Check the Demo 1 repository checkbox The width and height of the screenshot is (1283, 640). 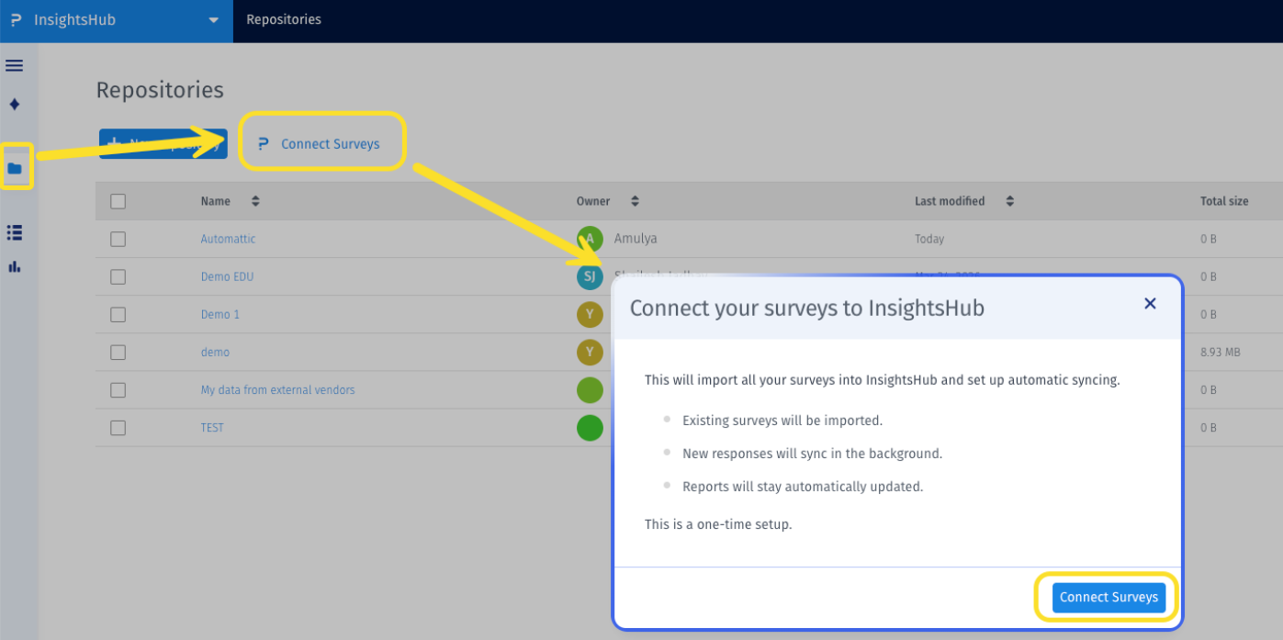coord(118,314)
